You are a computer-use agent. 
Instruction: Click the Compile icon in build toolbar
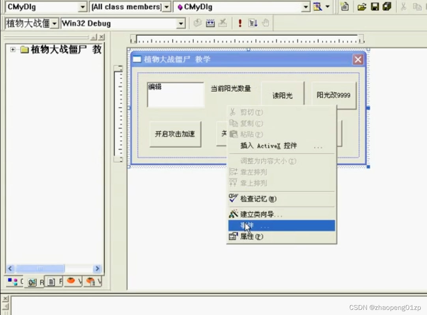(197, 23)
